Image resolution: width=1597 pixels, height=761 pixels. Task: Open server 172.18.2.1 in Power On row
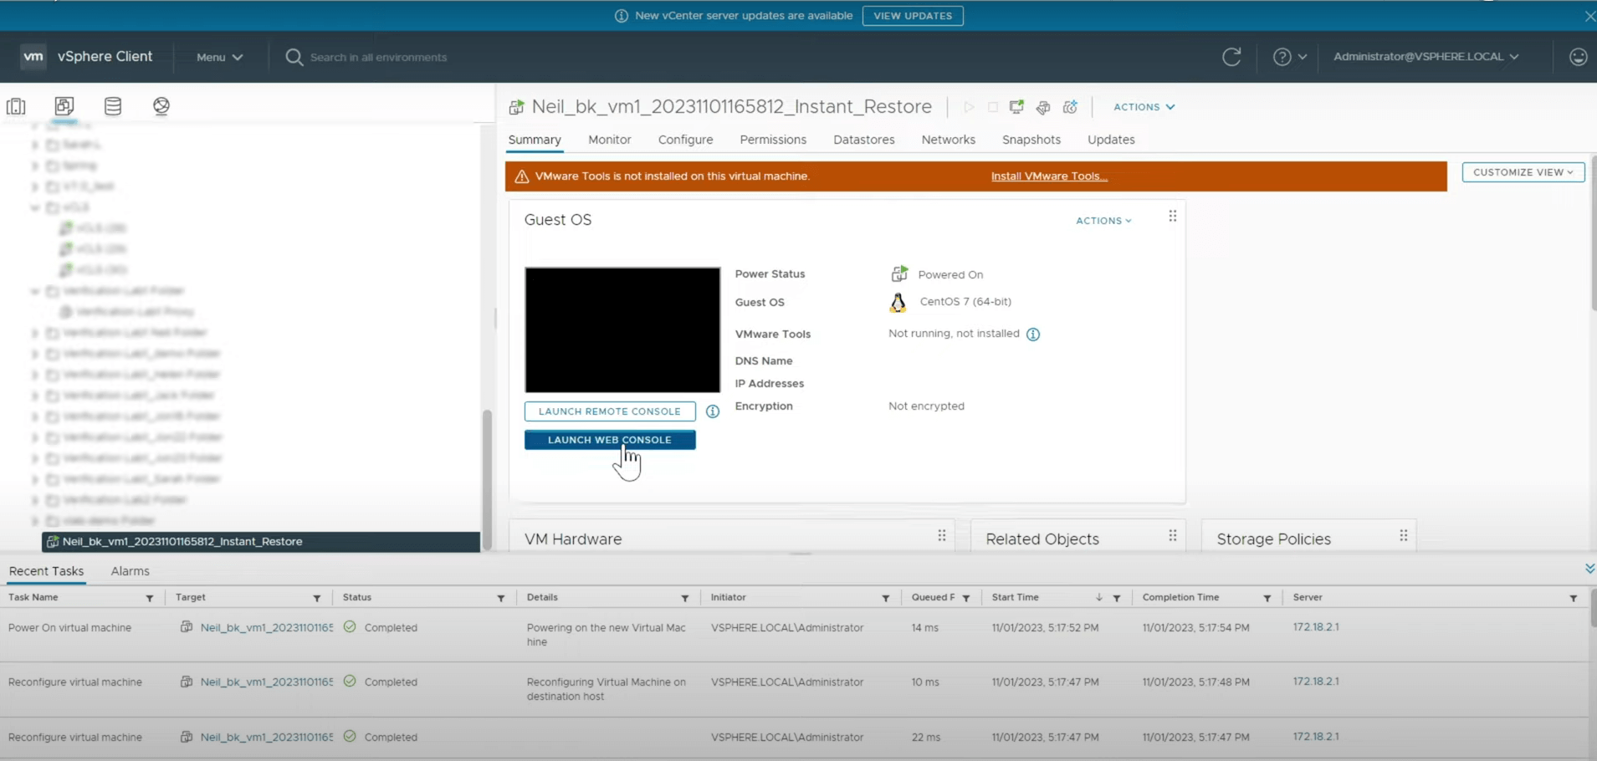click(1316, 627)
